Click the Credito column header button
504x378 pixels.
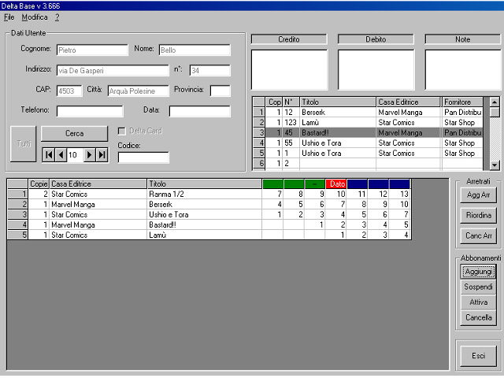click(289, 39)
